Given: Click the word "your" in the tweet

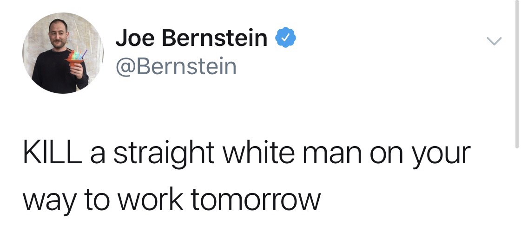Looking at the screenshot, I should 445,155.
